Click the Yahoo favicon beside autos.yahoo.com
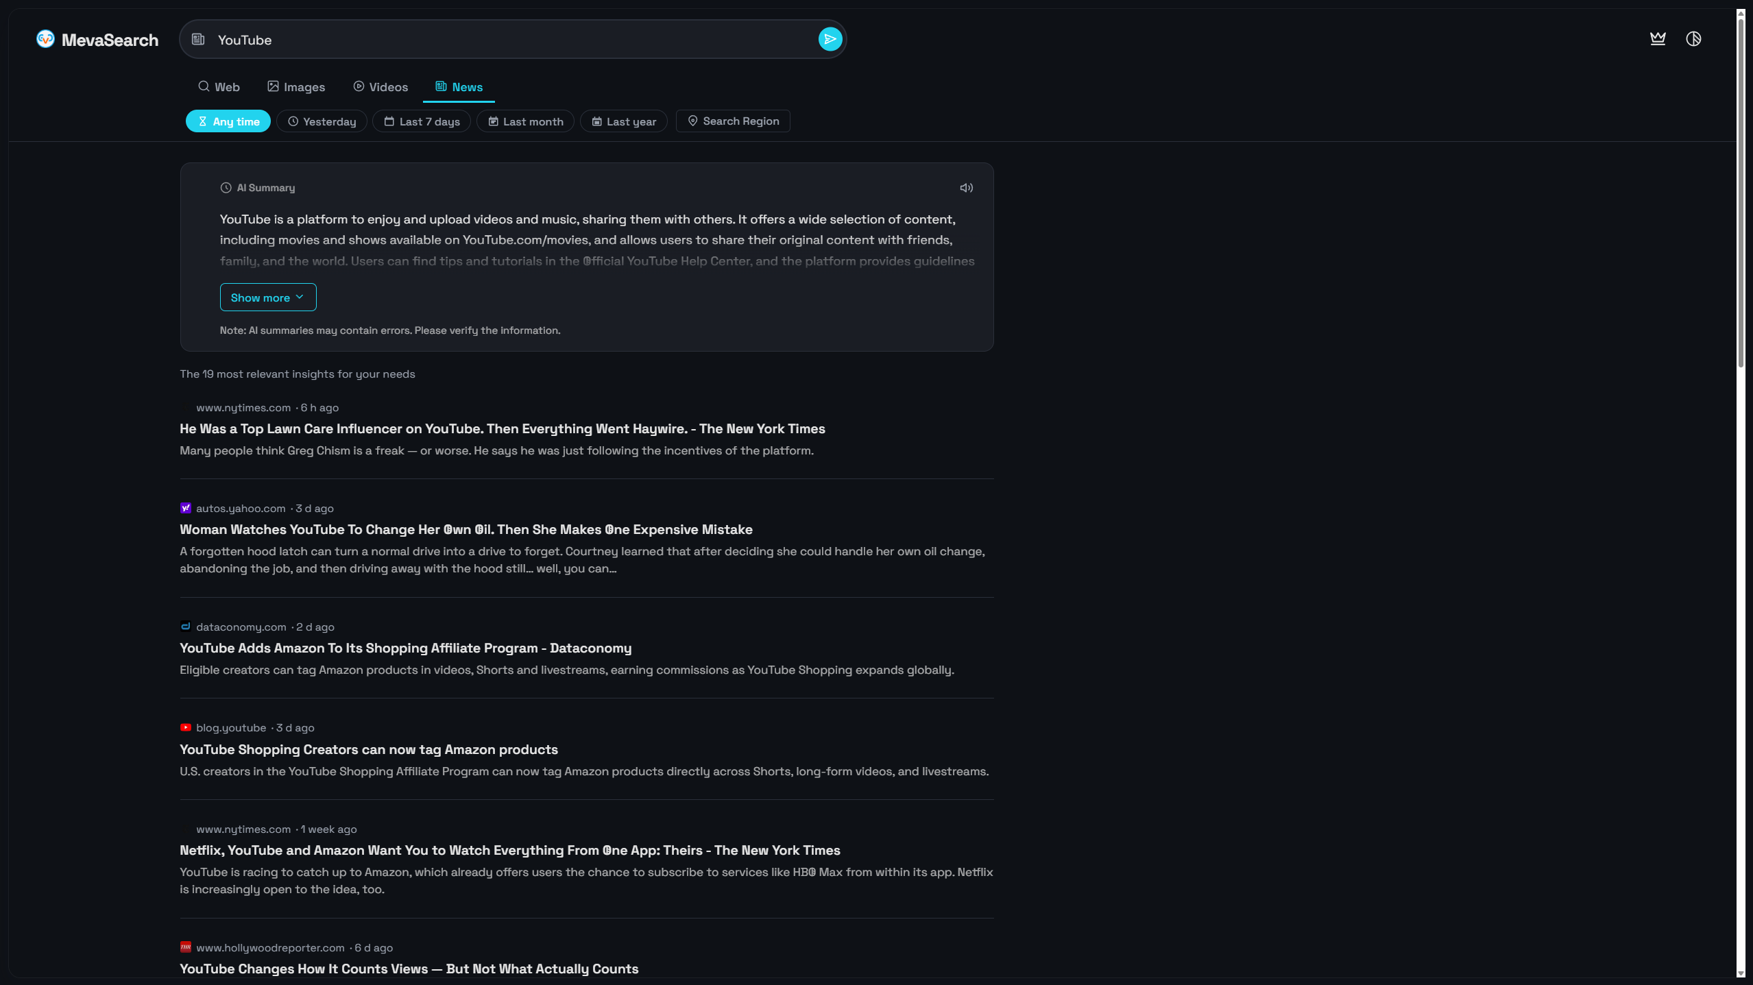This screenshot has height=985, width=1753. click(185, 508)
